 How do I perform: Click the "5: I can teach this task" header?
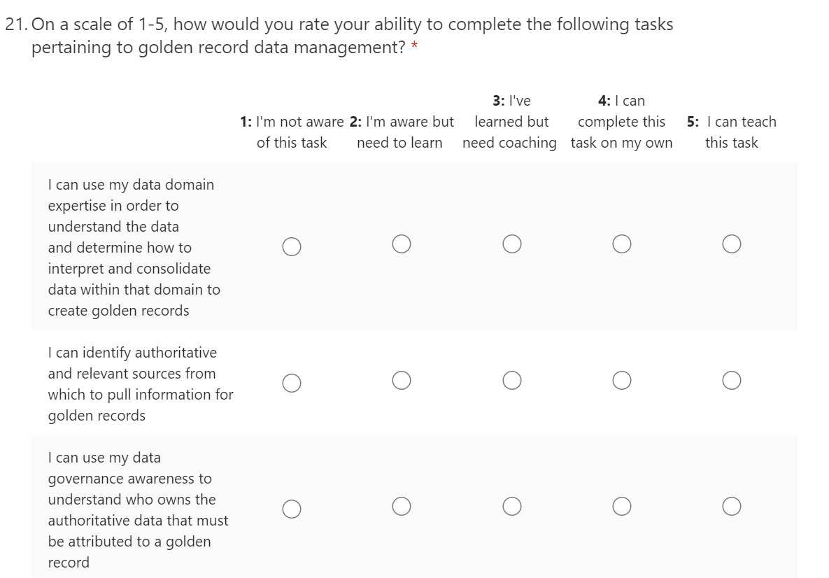pos(731,132)
